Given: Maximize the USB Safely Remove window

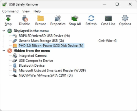Looking at the screenshot, I should pos(117,4).
